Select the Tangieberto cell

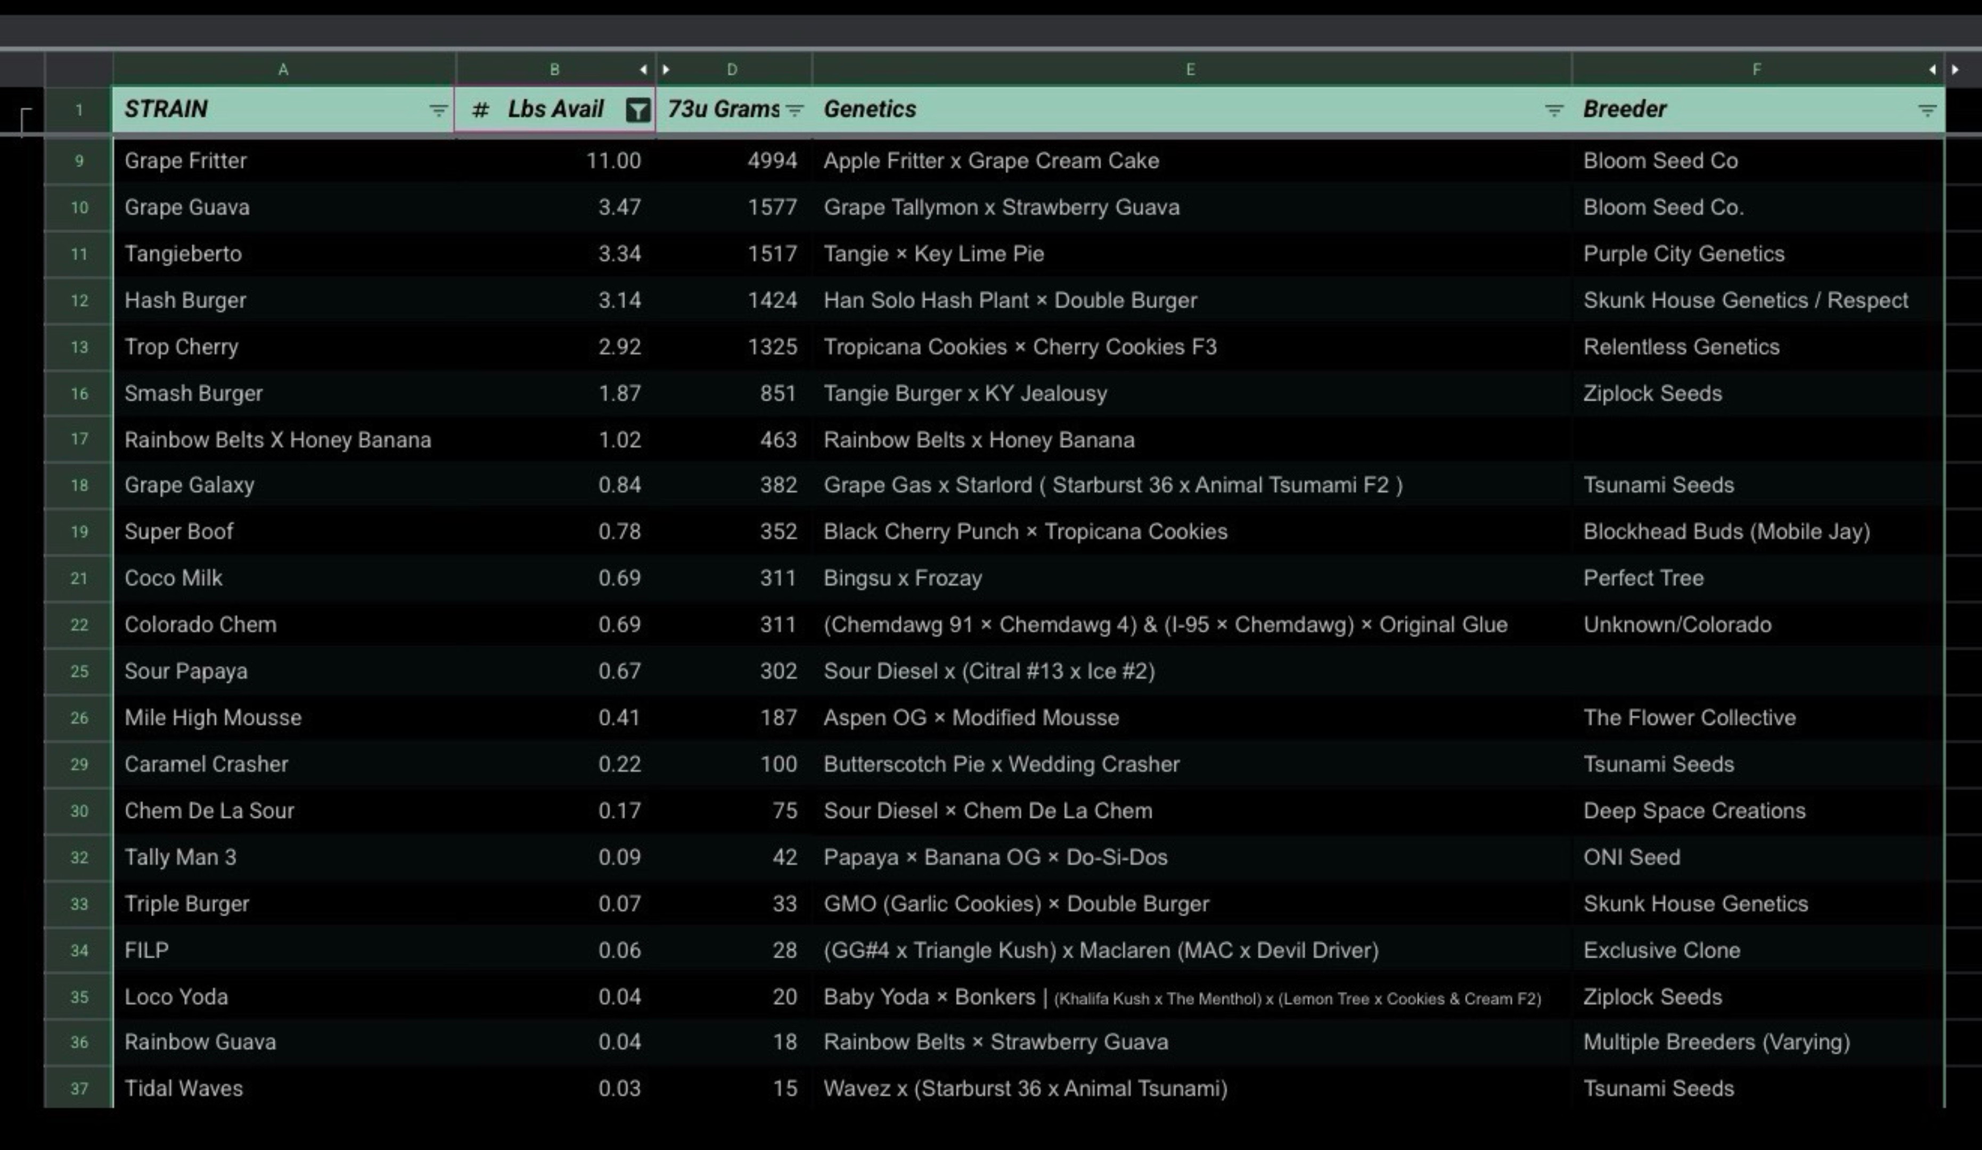284,254
